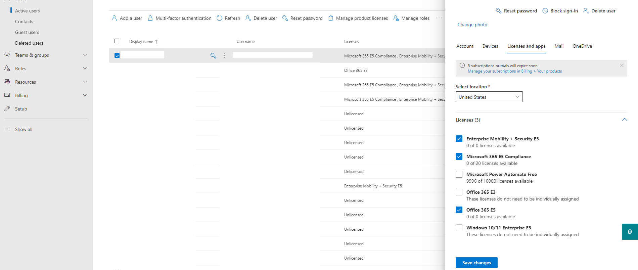The image size is (638, 270).
Task: Select Licenses and apps tab
Action: [x=526, y=46]
